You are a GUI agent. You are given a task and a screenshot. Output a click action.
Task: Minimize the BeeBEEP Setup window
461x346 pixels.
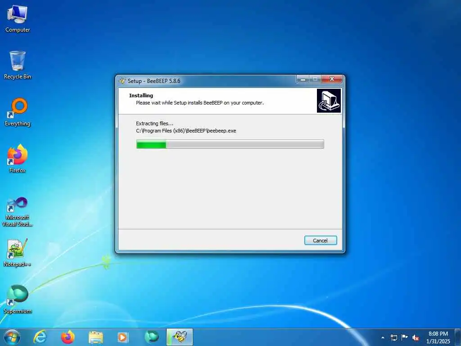tap(303, 79)
